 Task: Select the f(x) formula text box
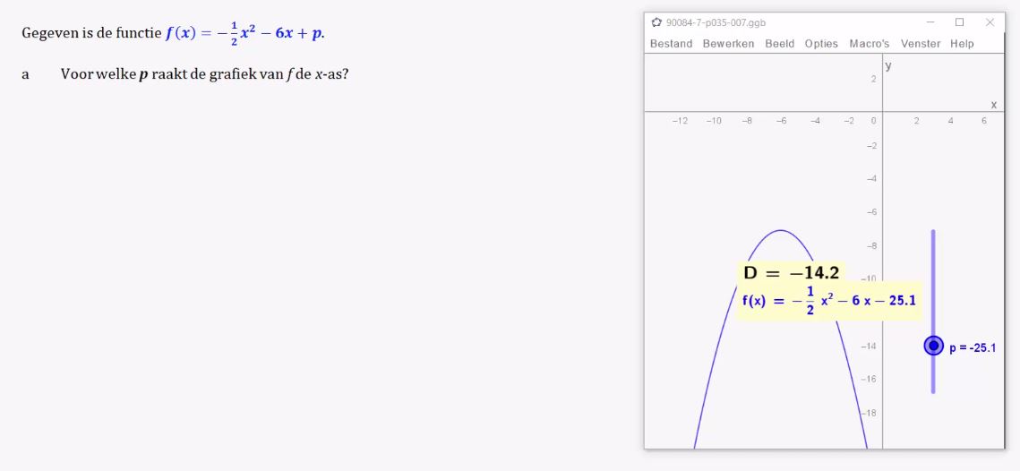point(828,301)
